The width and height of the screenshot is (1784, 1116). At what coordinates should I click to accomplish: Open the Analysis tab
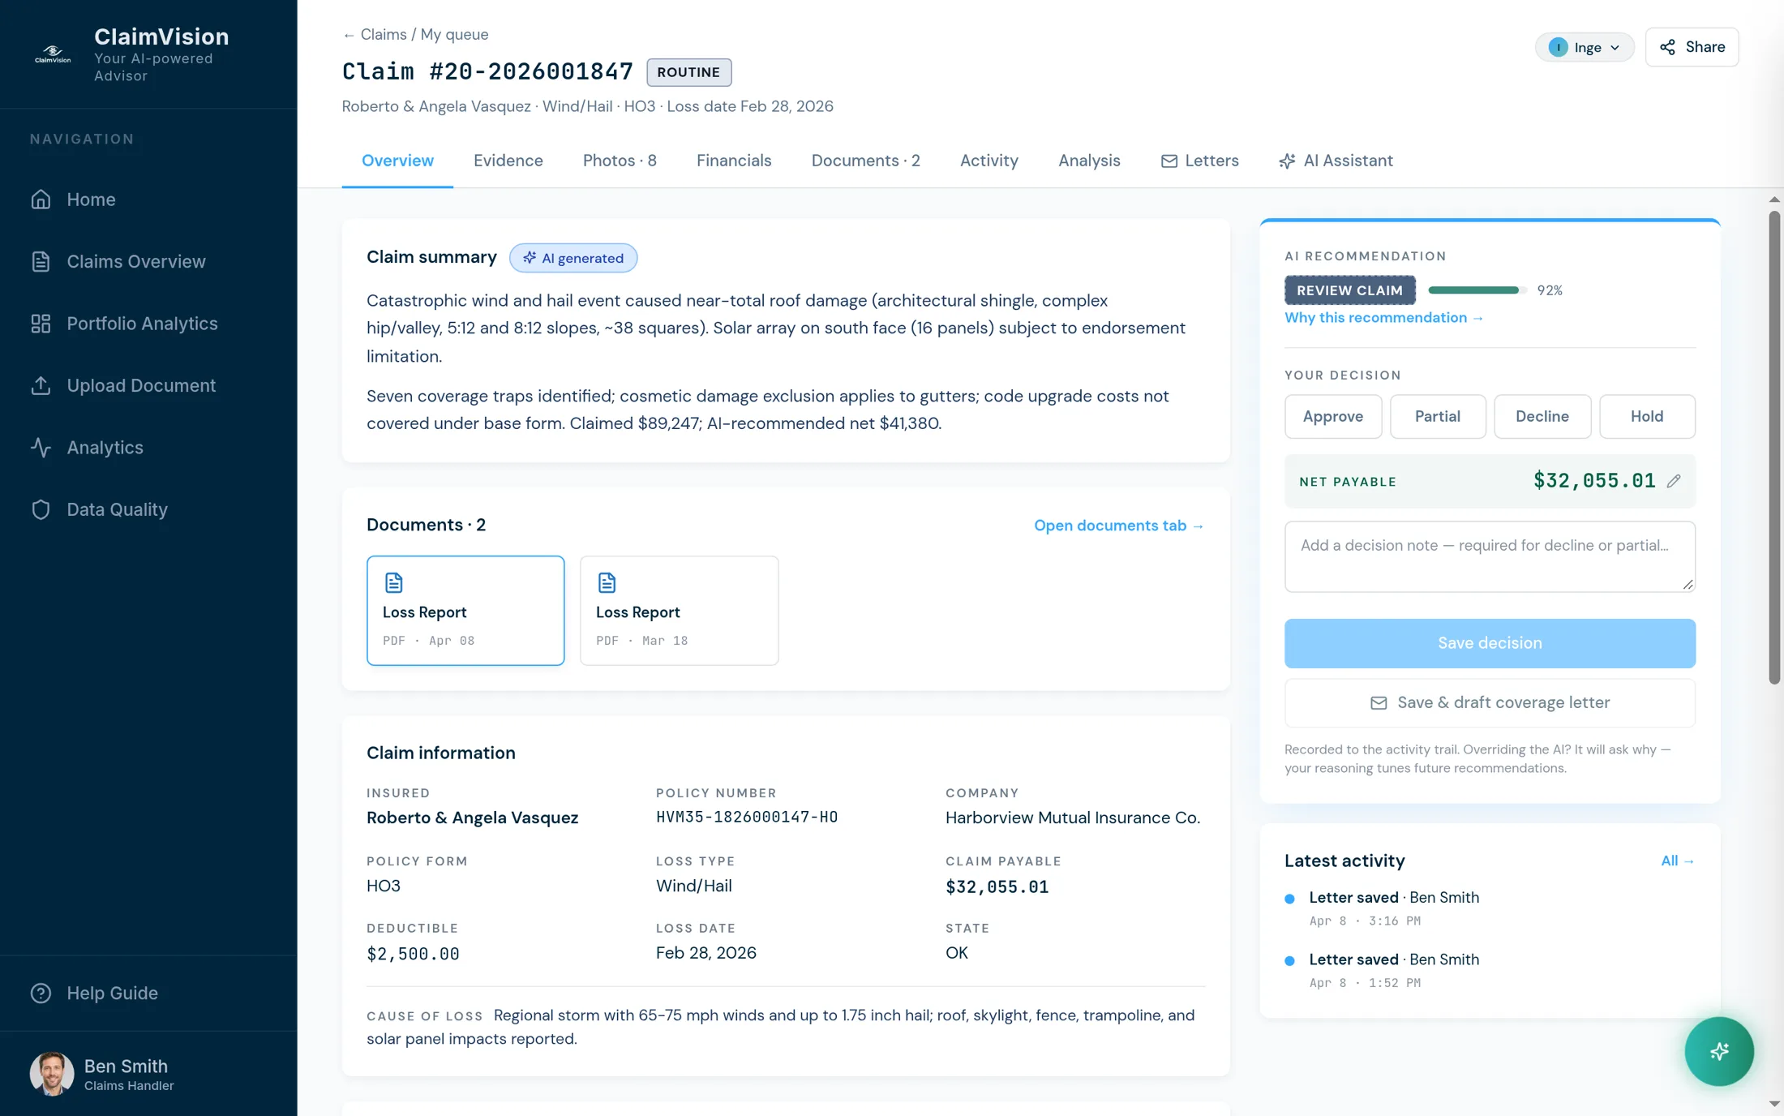1089,161
